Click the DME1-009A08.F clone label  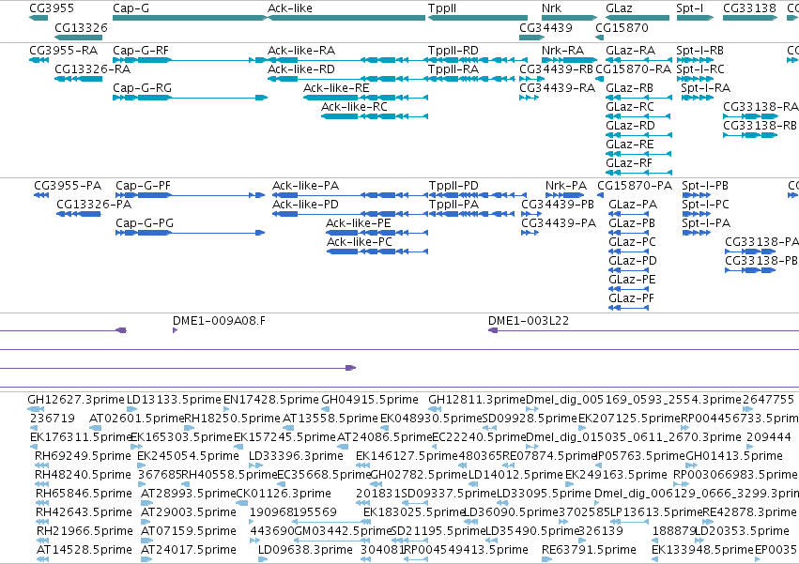(x=219, y=320)
